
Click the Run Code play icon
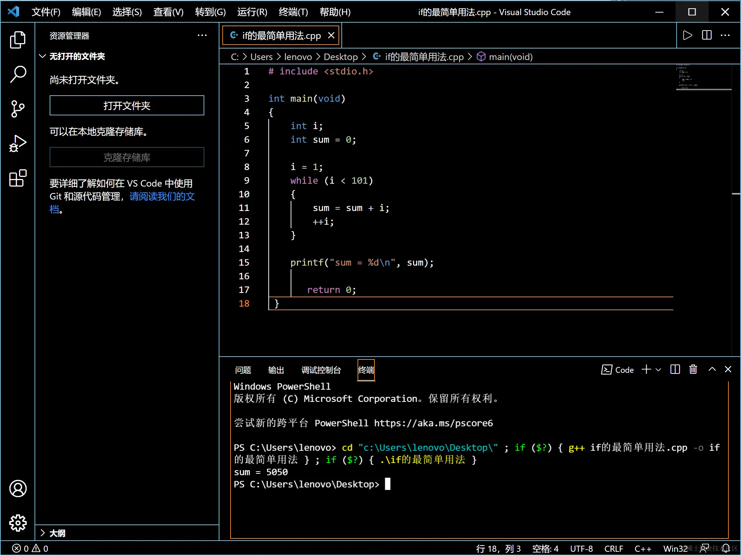(687, 35)
